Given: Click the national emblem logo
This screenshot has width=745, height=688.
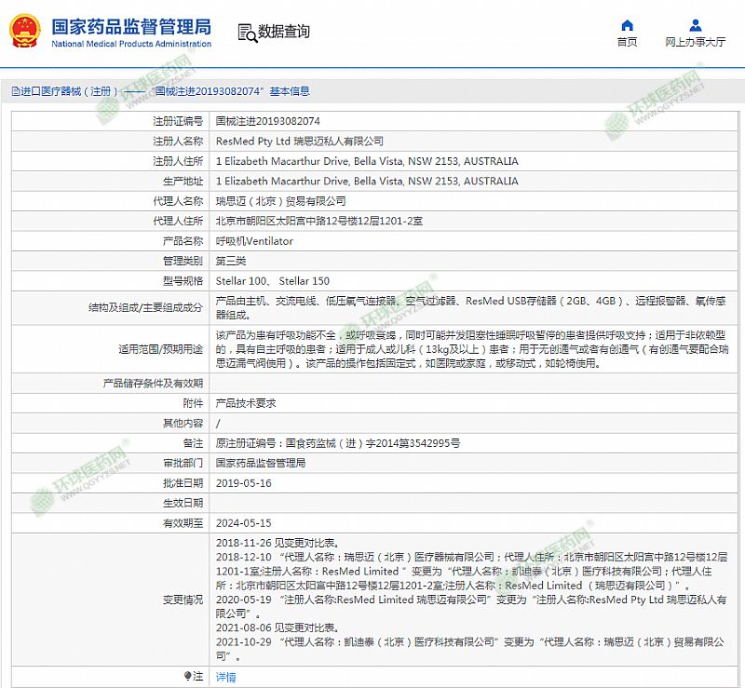Looking at the screenshot, I should 26,32.
